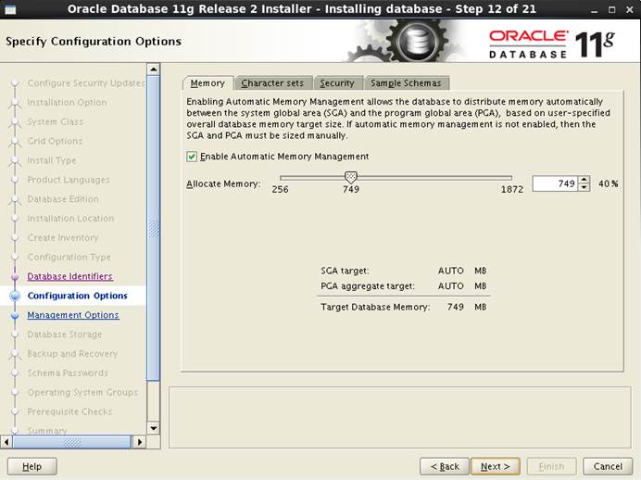Click the 'Target Database Memory:' label

pos(375,307)
